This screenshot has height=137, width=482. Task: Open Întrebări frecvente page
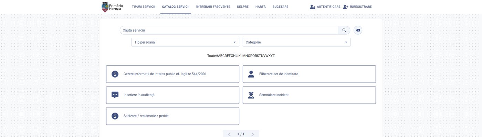[213, 7]
